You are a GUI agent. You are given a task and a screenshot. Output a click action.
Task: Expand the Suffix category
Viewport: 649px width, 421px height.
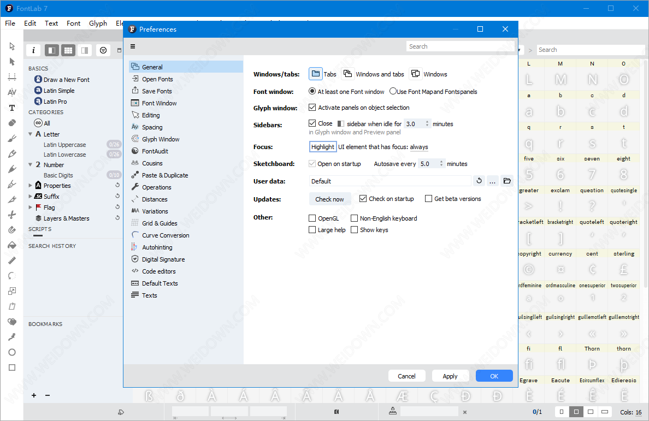click(x=30, y=197)
